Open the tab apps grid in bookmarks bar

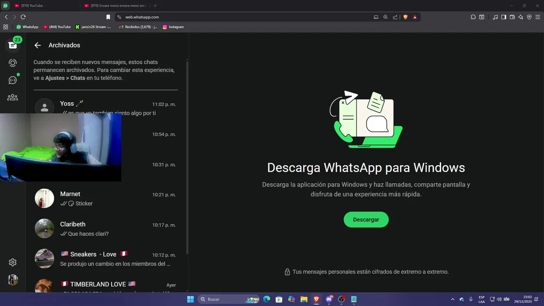(x=6, y=27)
